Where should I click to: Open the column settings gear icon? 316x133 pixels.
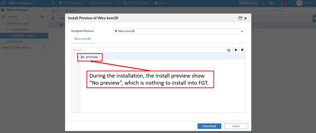pyautogui.click(x=315, y=18)
